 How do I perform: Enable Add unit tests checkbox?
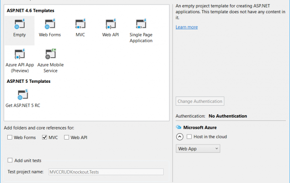(10, 160)
